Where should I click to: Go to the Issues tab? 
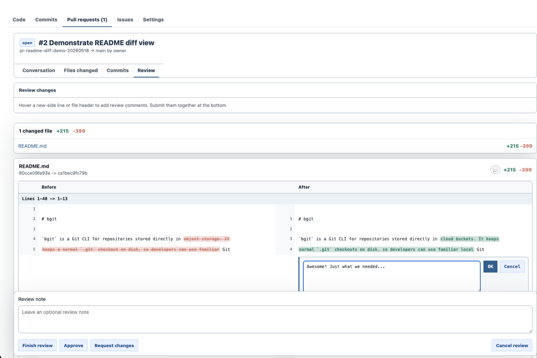125,20
